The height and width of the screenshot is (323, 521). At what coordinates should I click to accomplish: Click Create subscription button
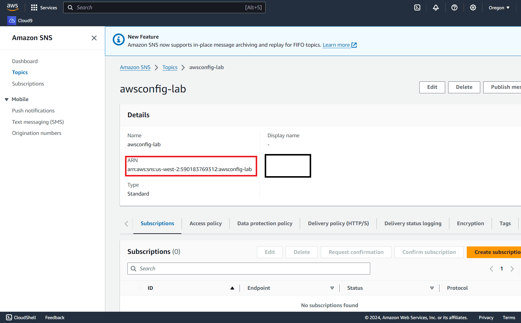pos(494,252)
